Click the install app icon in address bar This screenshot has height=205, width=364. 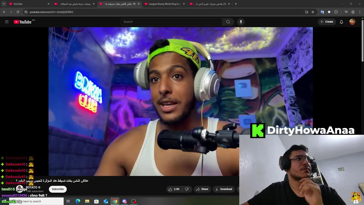click(307, 12)
